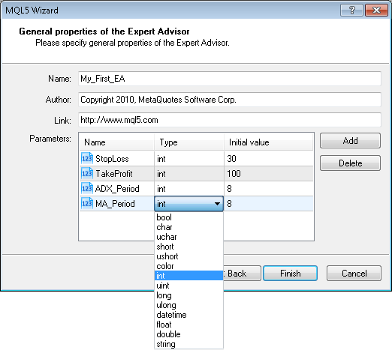
Task: Open the help question mark button
Action: [351, 10]
